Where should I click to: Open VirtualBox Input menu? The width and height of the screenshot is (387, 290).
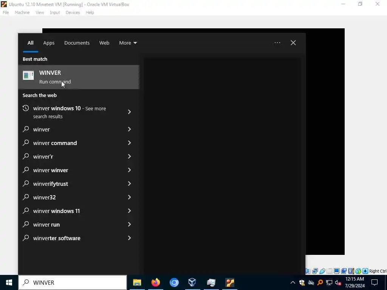point(55,12)
